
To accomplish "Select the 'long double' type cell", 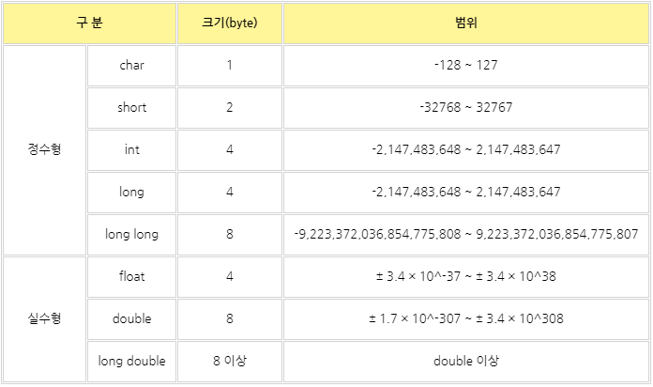I will point(131,361).
